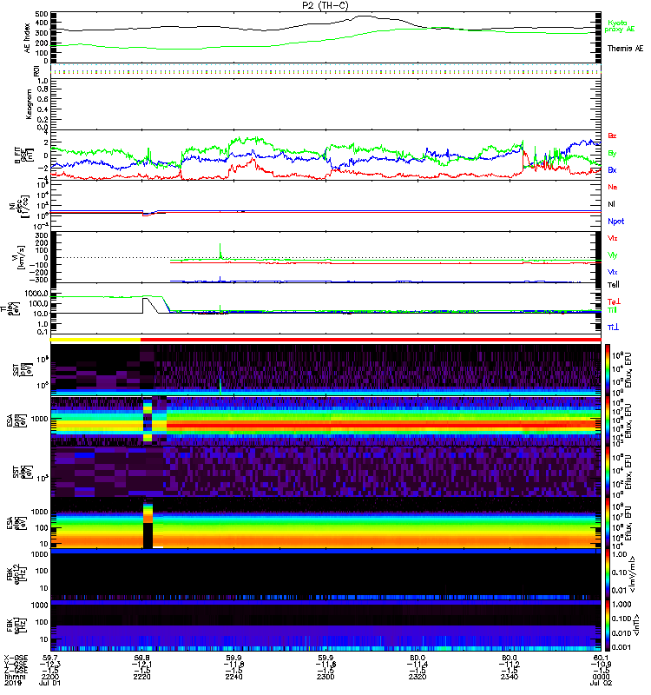Click the SST ions Eflux color bar
This screenshot has height=695, width=651.
[x=608, y=369]
